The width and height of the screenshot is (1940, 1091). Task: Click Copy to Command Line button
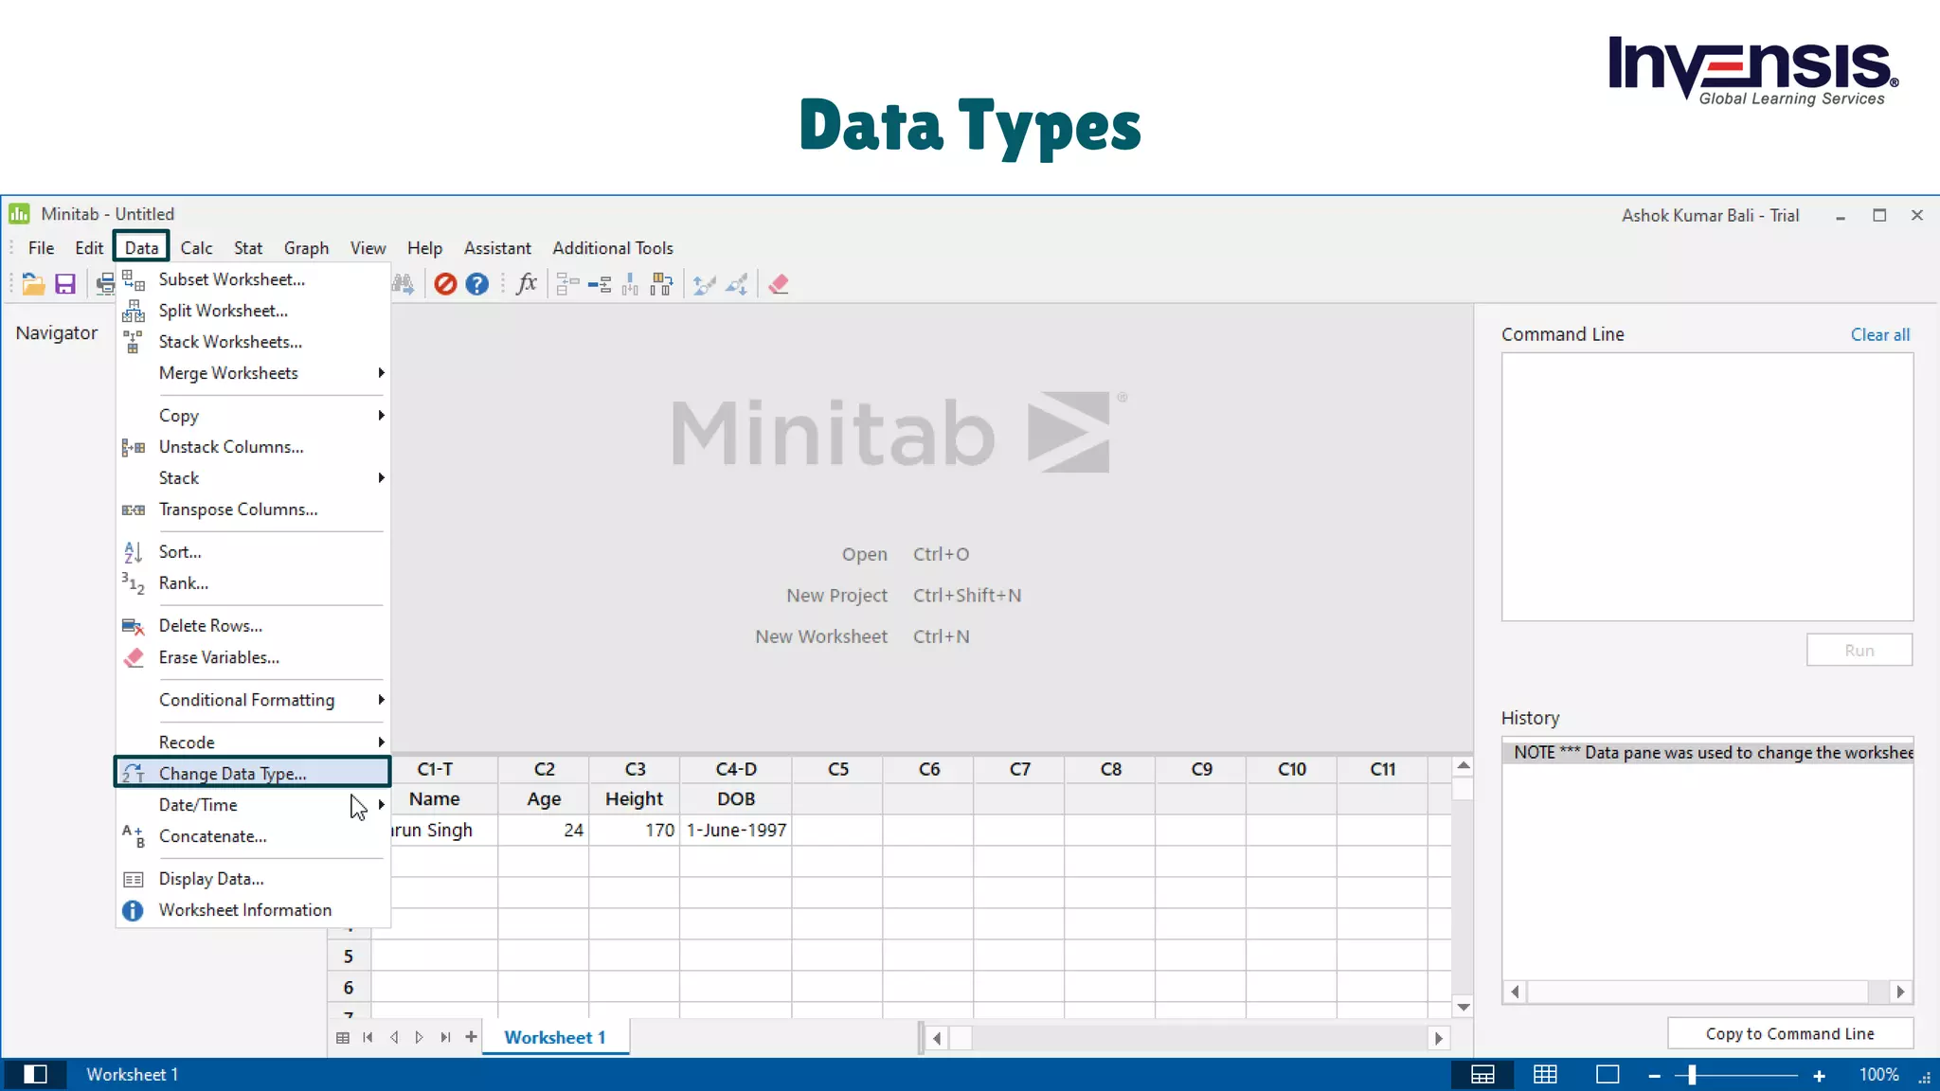(x=1789, y=1033)
